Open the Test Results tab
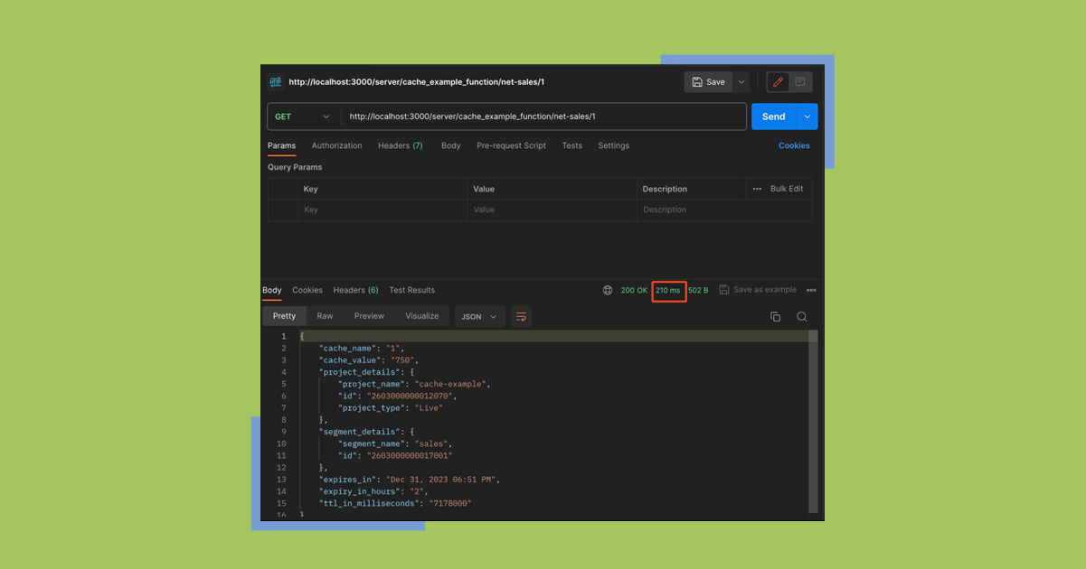The image size is (1086, 569). [411, 290]
